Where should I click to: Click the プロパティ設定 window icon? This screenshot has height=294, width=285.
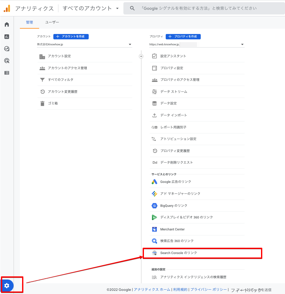[154, 68]
